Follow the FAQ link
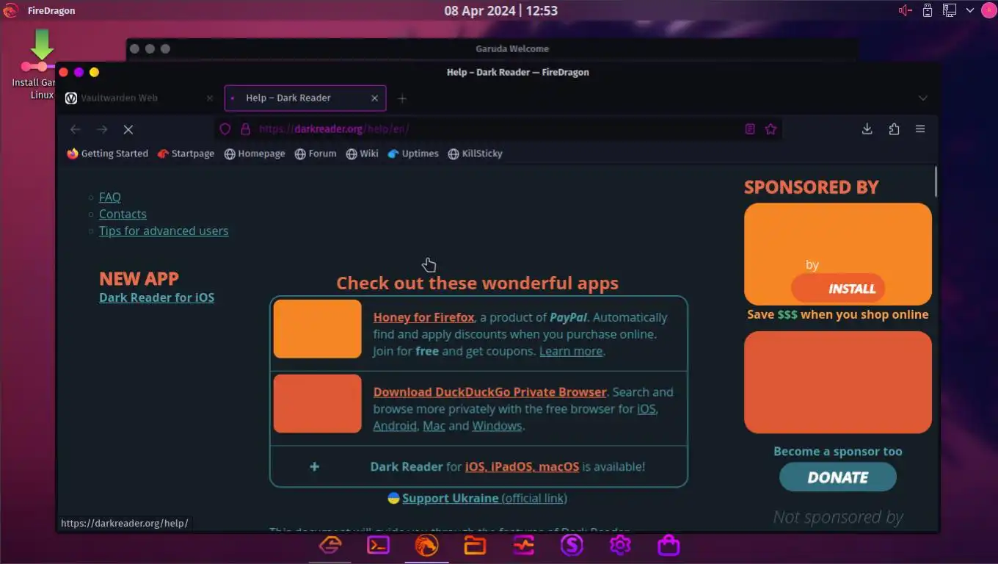The height and width of the screenshot is (564, 998). pyautogui.click(x=110, y=197)
